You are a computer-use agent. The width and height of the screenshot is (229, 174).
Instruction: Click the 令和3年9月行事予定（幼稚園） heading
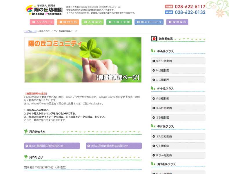(47, 167)
